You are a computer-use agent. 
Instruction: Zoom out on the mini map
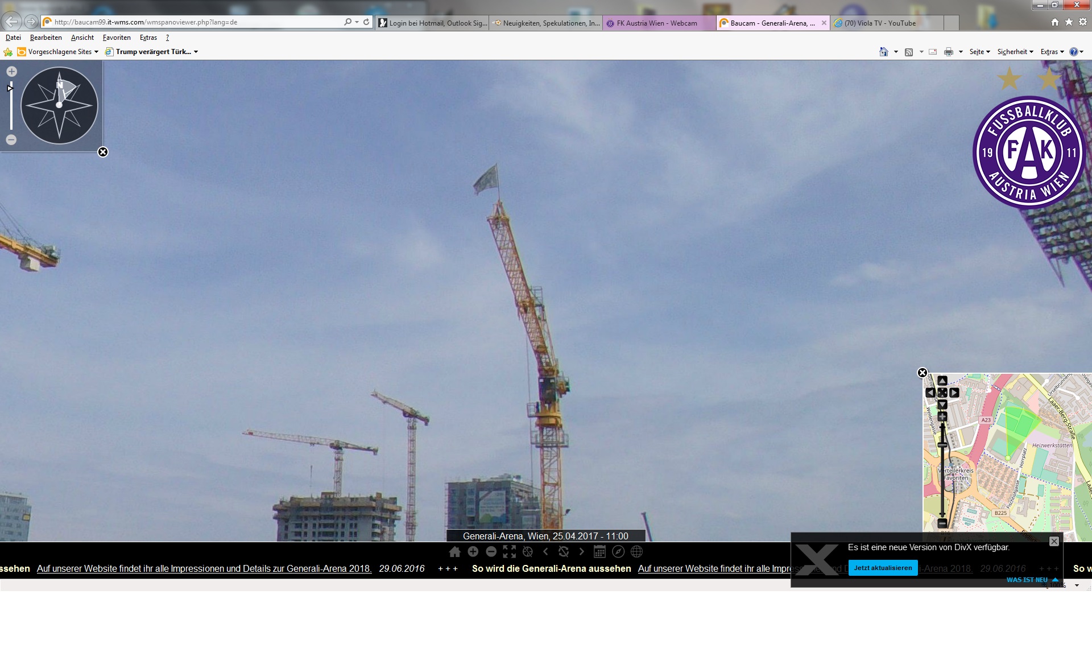point(942,523)
